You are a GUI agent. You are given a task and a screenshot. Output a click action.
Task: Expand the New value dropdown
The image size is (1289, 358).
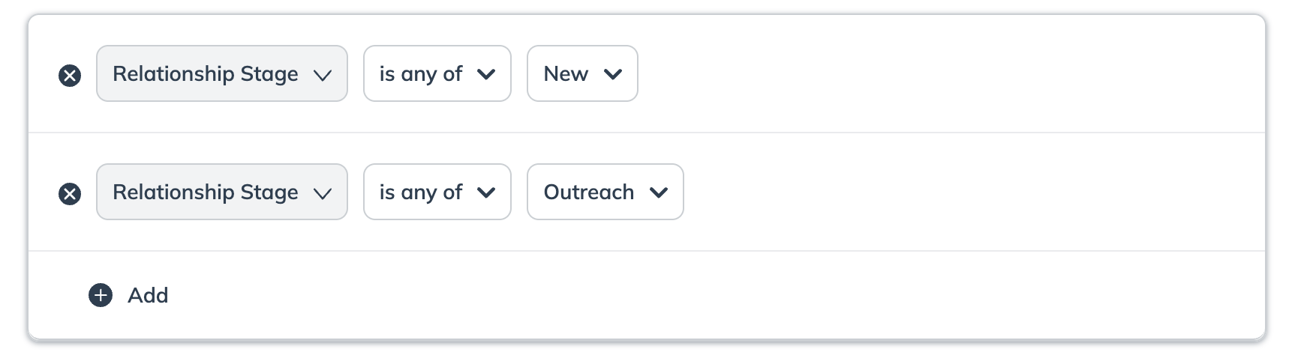click(582, 73)
